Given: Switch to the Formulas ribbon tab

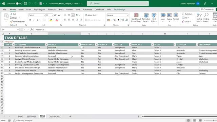Looking at the screenshot, I should [x=52, y=9].
